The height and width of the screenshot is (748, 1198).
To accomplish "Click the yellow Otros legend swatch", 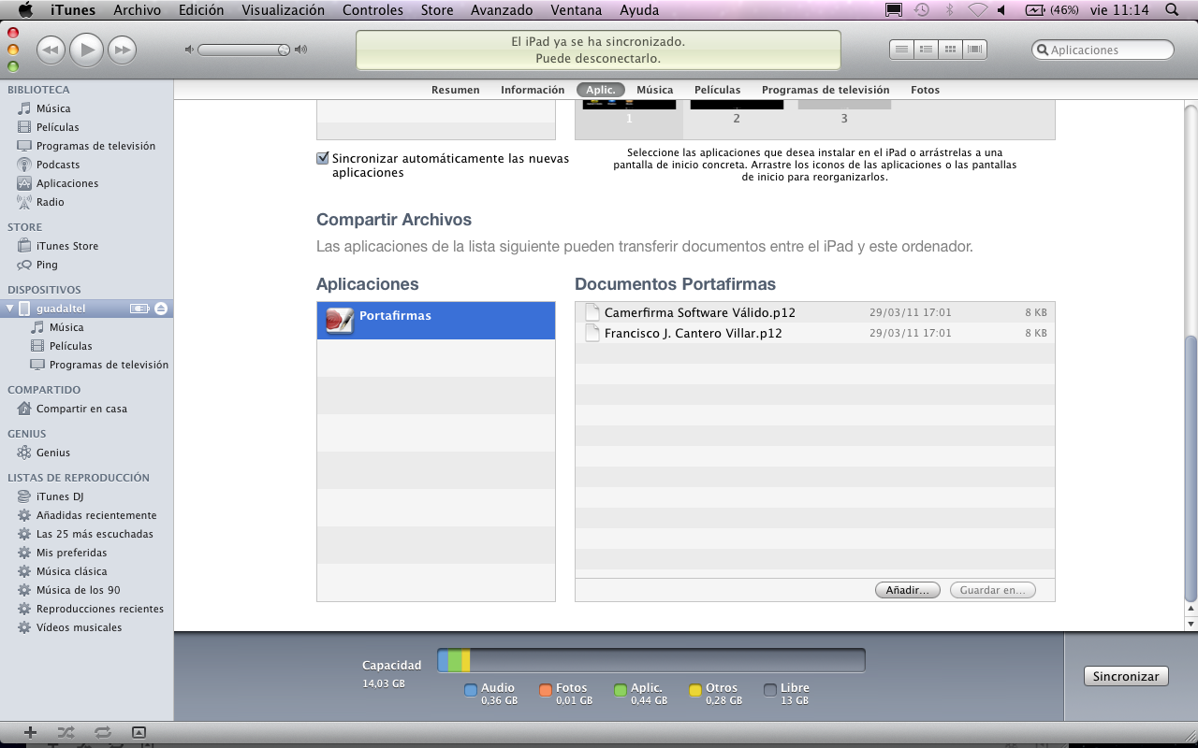I will tap(695, 691).
